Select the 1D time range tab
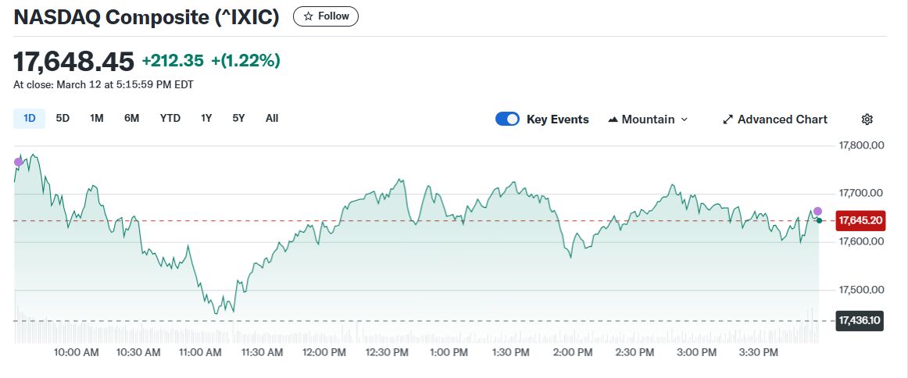908x378 pixels. tap(30, 118)
